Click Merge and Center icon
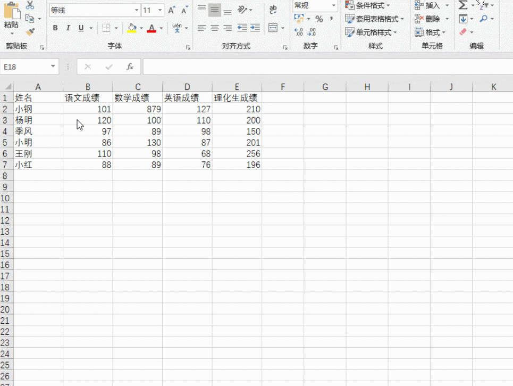This screenshot has height=386, width=513. (273, 28)
